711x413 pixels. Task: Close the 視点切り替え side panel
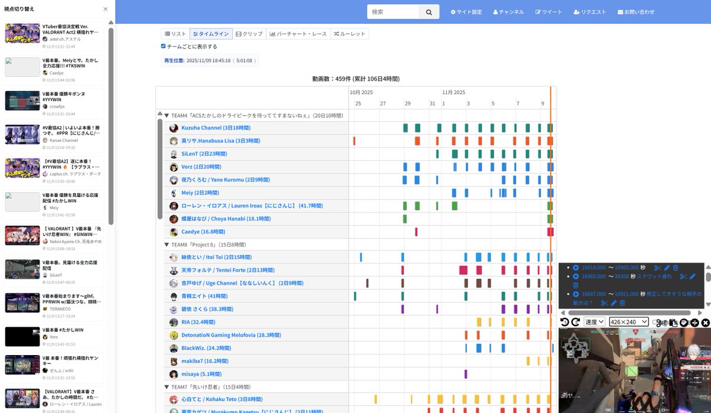pos(105,9)
